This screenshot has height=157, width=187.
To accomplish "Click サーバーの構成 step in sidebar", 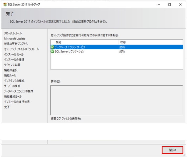I will coord(12,86).
